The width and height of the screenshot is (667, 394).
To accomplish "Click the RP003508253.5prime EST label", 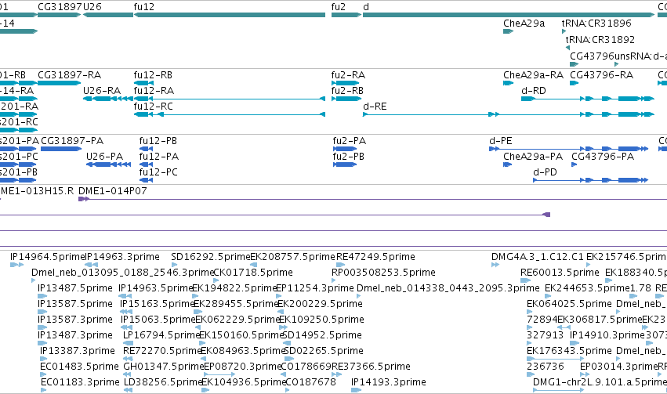I will [383, 273].
